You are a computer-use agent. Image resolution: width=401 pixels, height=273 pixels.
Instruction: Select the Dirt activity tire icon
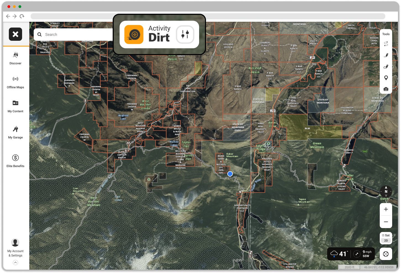[134, 34]
